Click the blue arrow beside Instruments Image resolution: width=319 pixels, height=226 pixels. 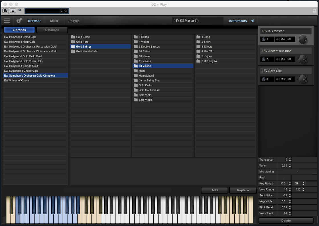tap(252, 21)
